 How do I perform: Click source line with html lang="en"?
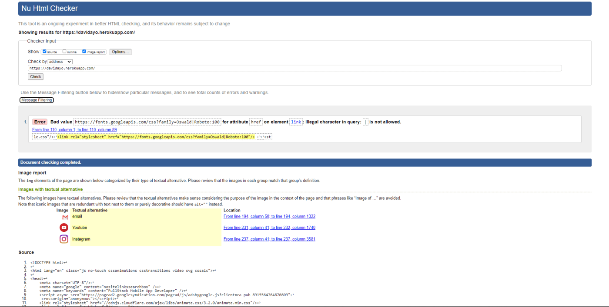[123, 271]
